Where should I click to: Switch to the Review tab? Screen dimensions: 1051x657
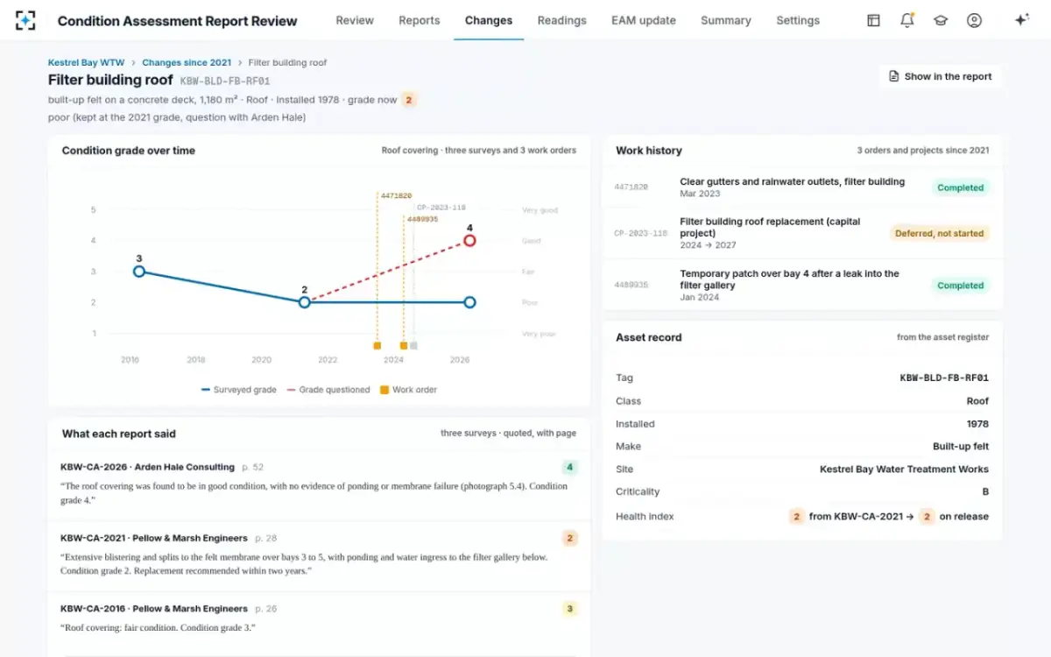355,20
